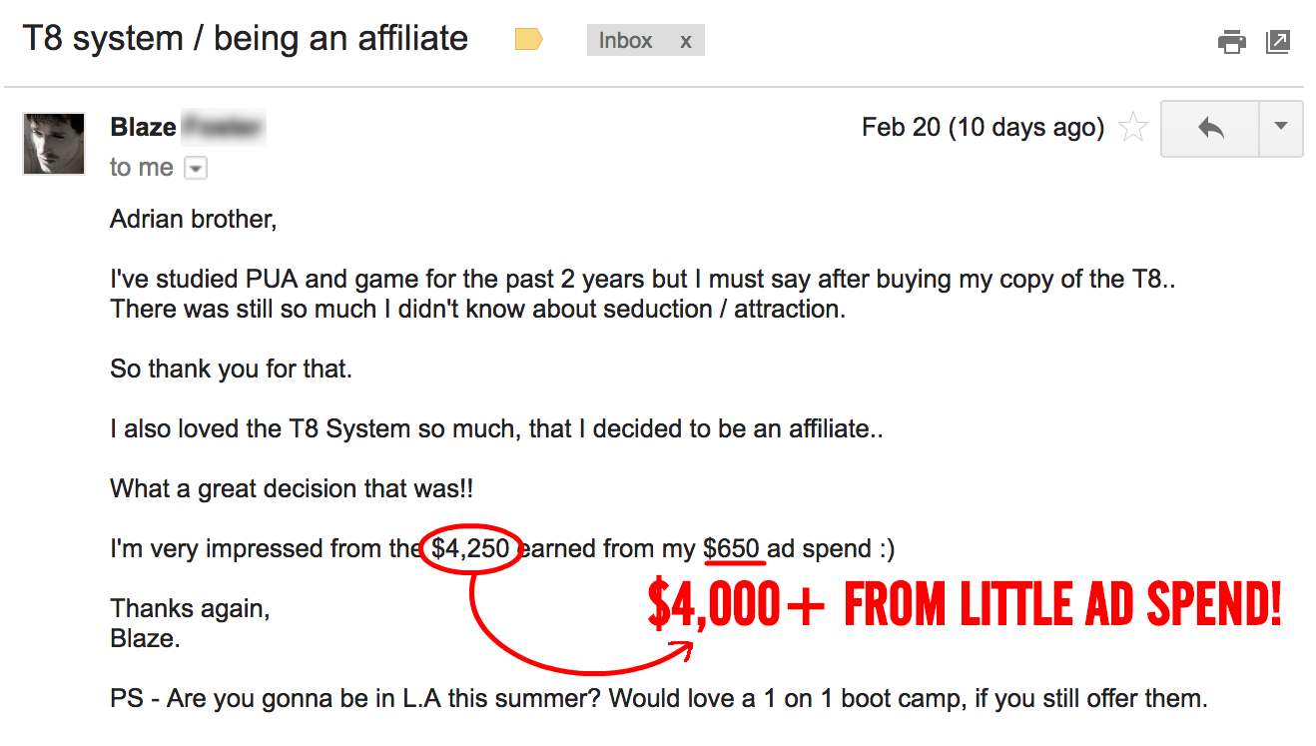Open the More options dropdown next to Reply
Image resolution: width=1316 pixels, height=746 pixels.
point(1282,128)
